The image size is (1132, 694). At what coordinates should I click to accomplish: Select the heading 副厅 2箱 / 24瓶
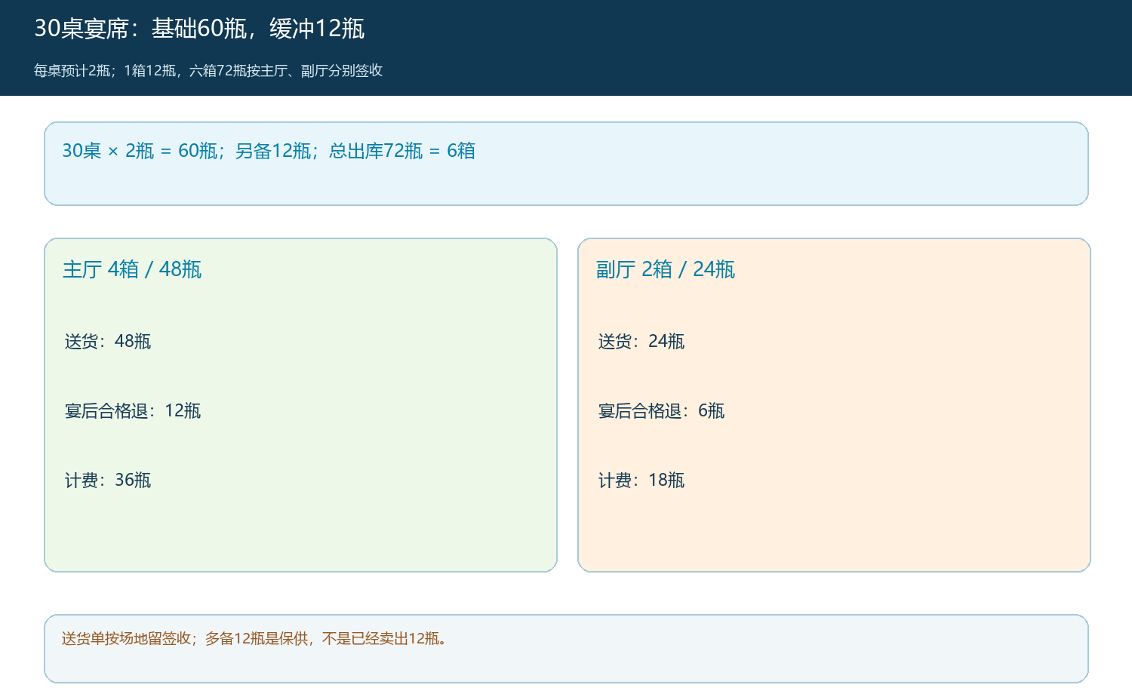coord(666,269)
